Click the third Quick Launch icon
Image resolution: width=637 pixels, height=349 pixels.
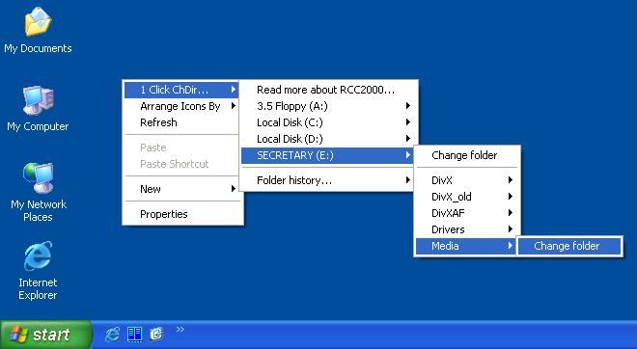156,334
